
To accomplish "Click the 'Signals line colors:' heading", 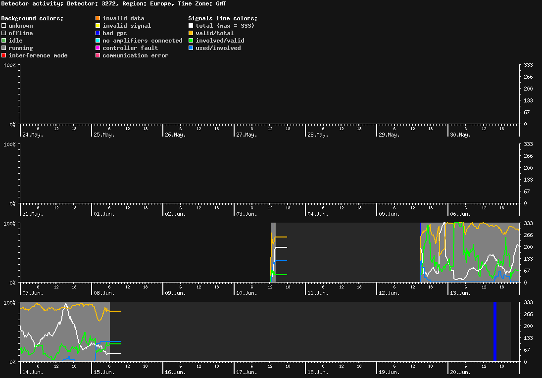I will [x=223, y=18].
